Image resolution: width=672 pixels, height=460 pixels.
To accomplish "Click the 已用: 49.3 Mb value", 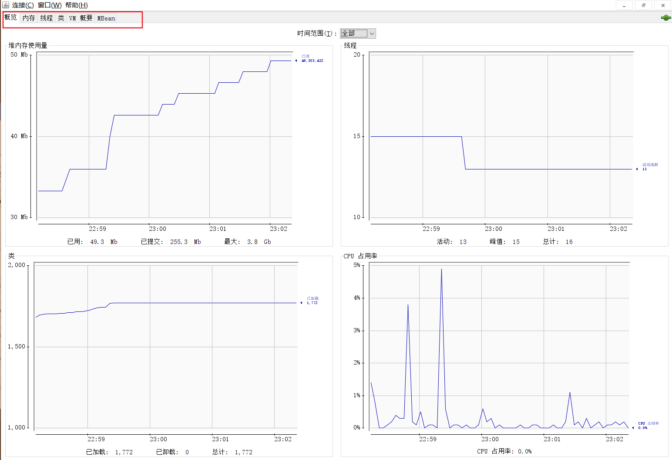I will [x=92, y=242].
